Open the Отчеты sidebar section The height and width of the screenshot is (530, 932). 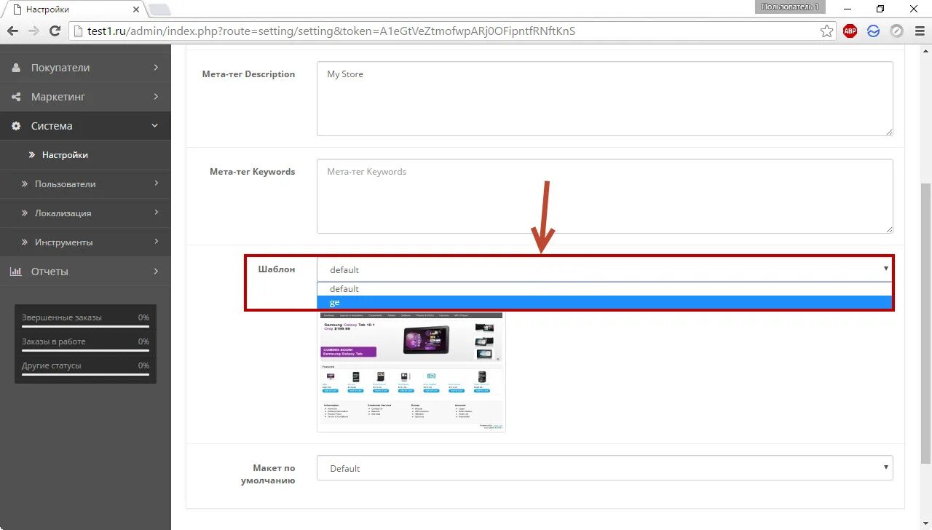85,272
